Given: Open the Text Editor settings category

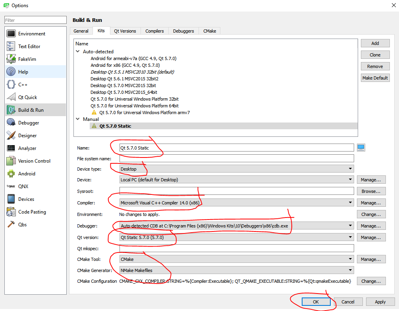Looking at the screenshot, I should click(x=35, y=47).
